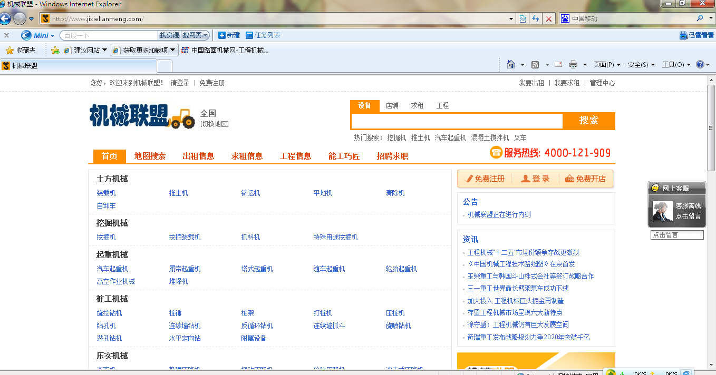716x375 pixels.
Task: Open a new blank tab
Action: pyautogui.click(x=165, y=66)
